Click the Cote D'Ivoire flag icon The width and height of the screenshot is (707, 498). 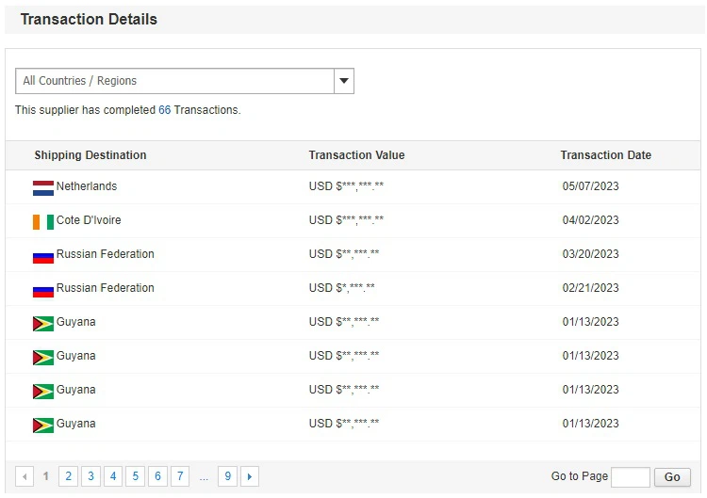[x=43, y=221]
